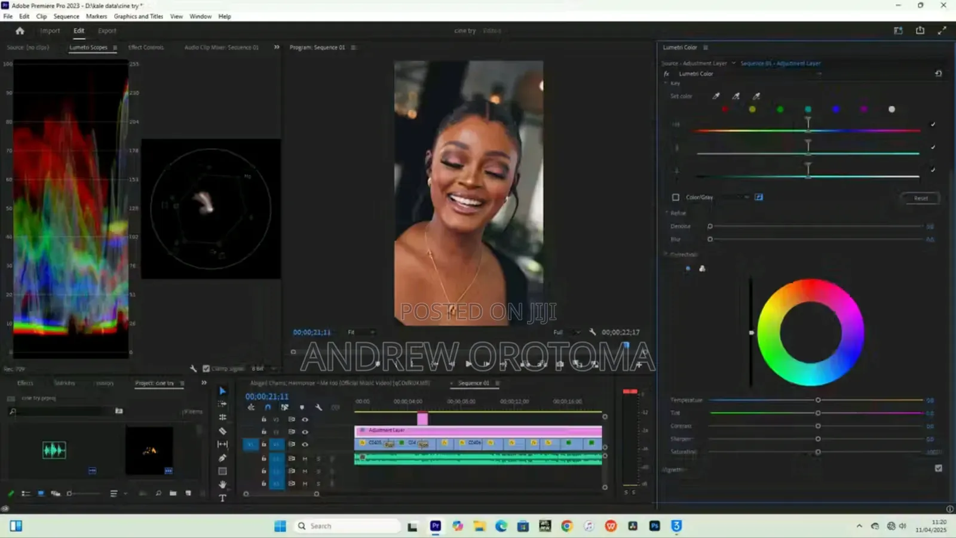Open the Full playback resolution dropdown
Screen dimensions: 956x538
566,332
